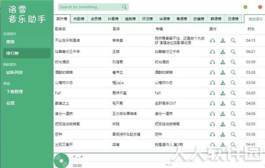Click magnifier icon in 站着等你三千年 row

233,52
